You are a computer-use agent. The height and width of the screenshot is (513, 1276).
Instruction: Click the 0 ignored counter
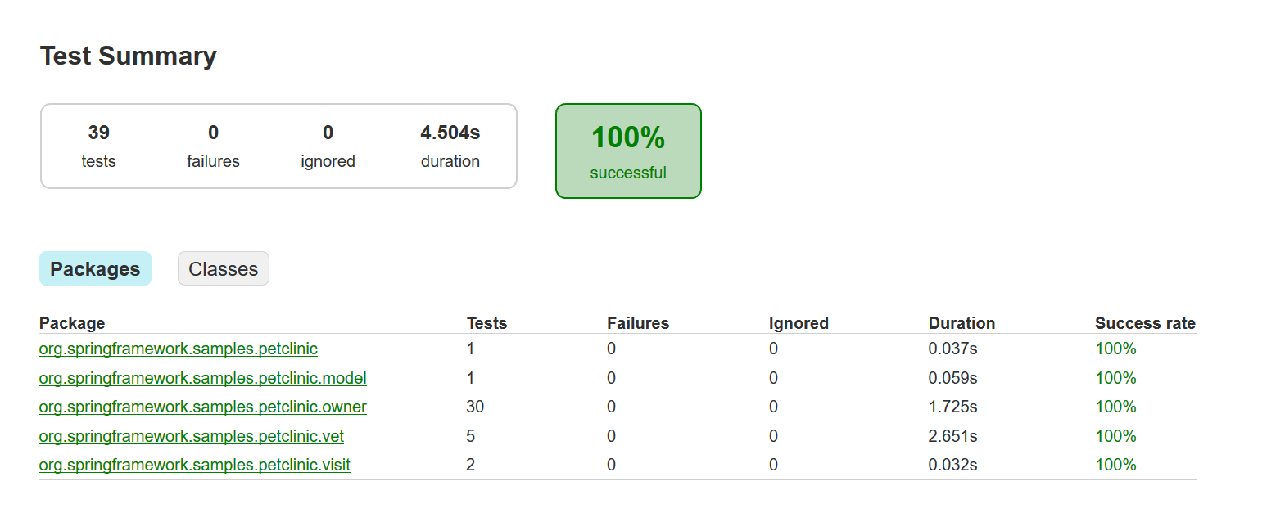[328, 145]
